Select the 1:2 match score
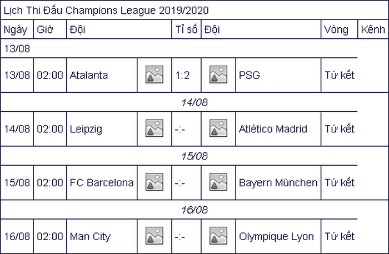The width and height of the screenshot is (389, 254). (182, 75)
